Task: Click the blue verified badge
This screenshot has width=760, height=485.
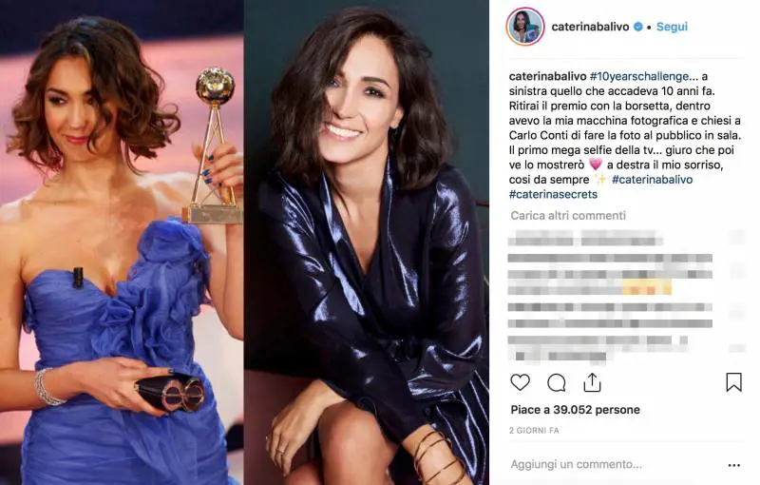Action: click(x=638, y=27)
